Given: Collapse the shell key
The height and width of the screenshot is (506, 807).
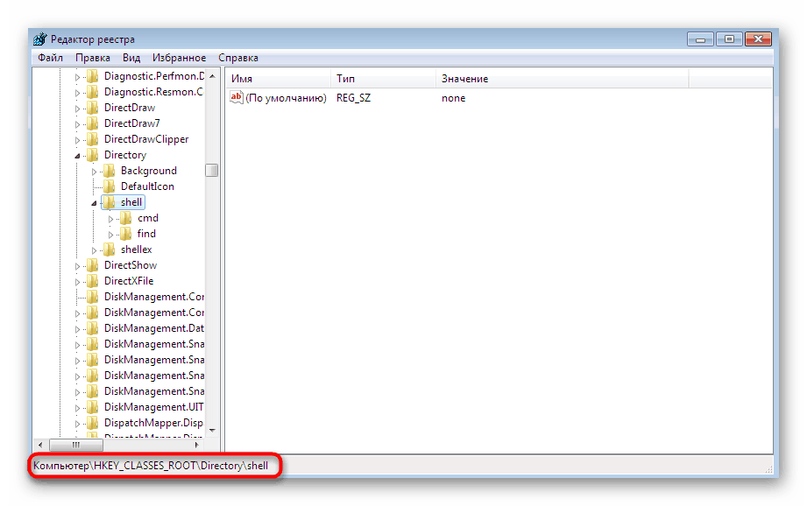Looking at the screenshot, I should coord(94,203).
